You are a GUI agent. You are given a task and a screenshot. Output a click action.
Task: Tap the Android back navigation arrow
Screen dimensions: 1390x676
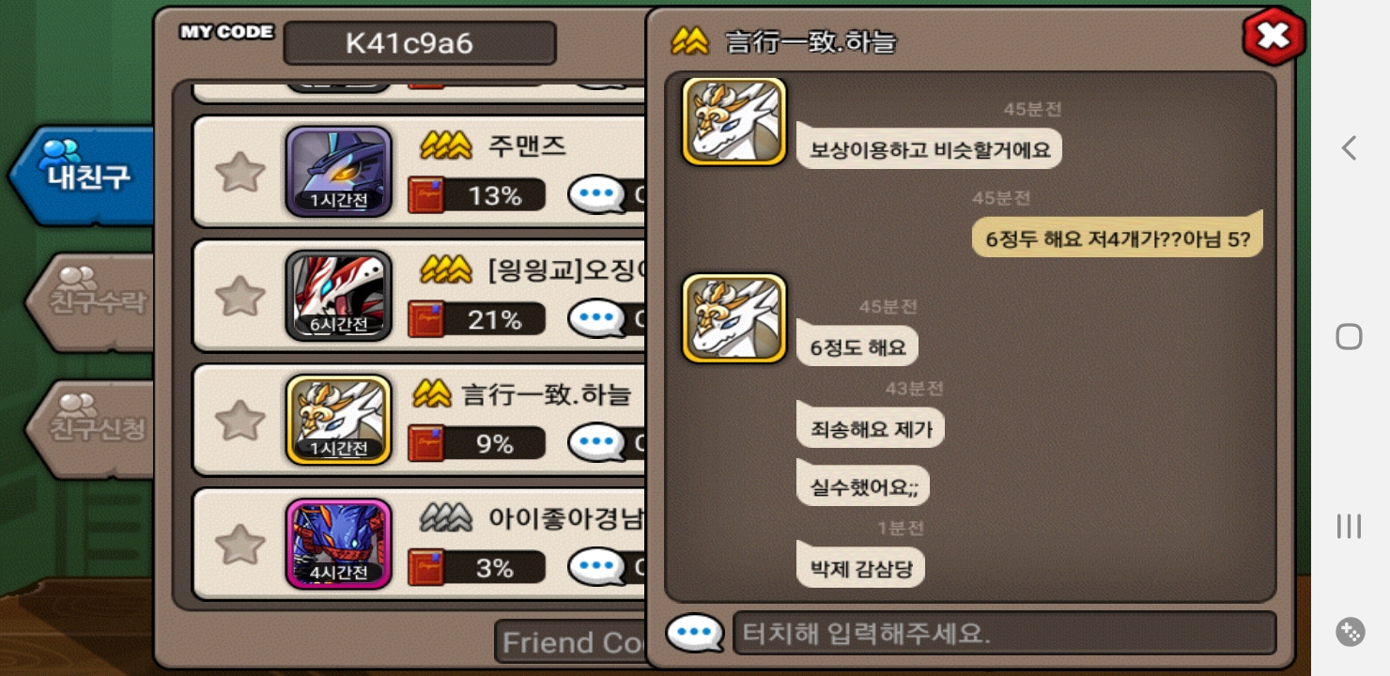pyautogui.click(x=1349, y=147)
